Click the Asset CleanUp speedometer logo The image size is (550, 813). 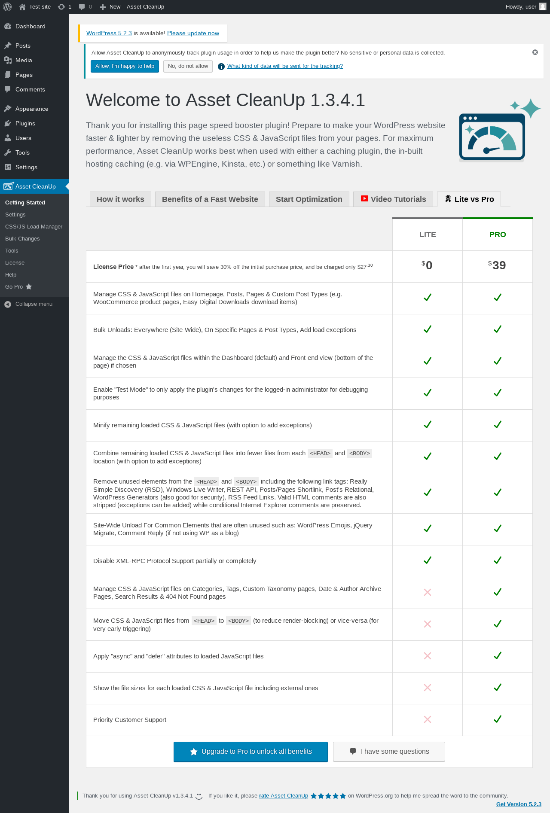[500, 131]
